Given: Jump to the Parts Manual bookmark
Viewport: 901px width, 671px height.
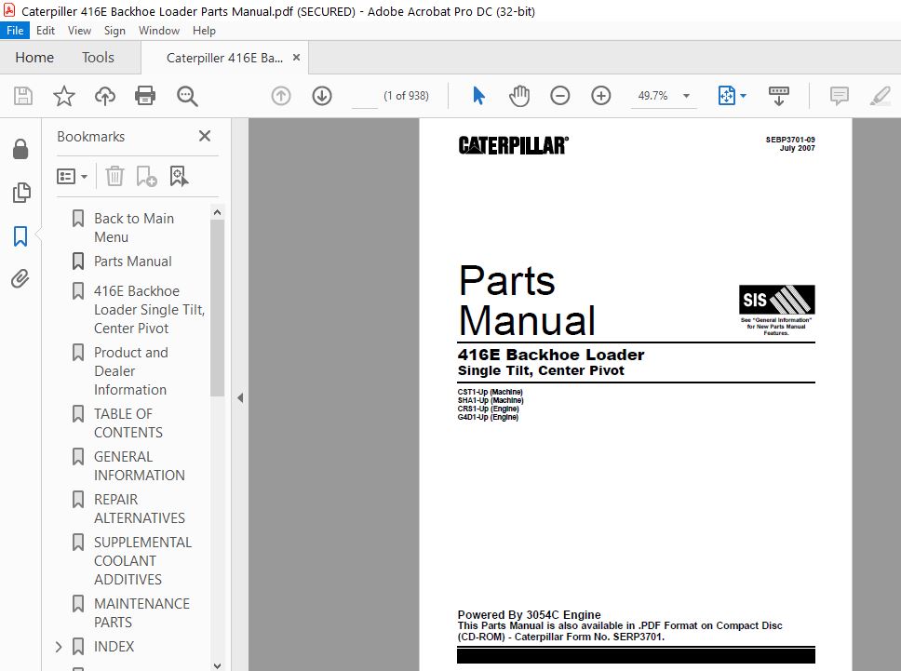Looking at the screenshot, I should click(x=133, y=262).
